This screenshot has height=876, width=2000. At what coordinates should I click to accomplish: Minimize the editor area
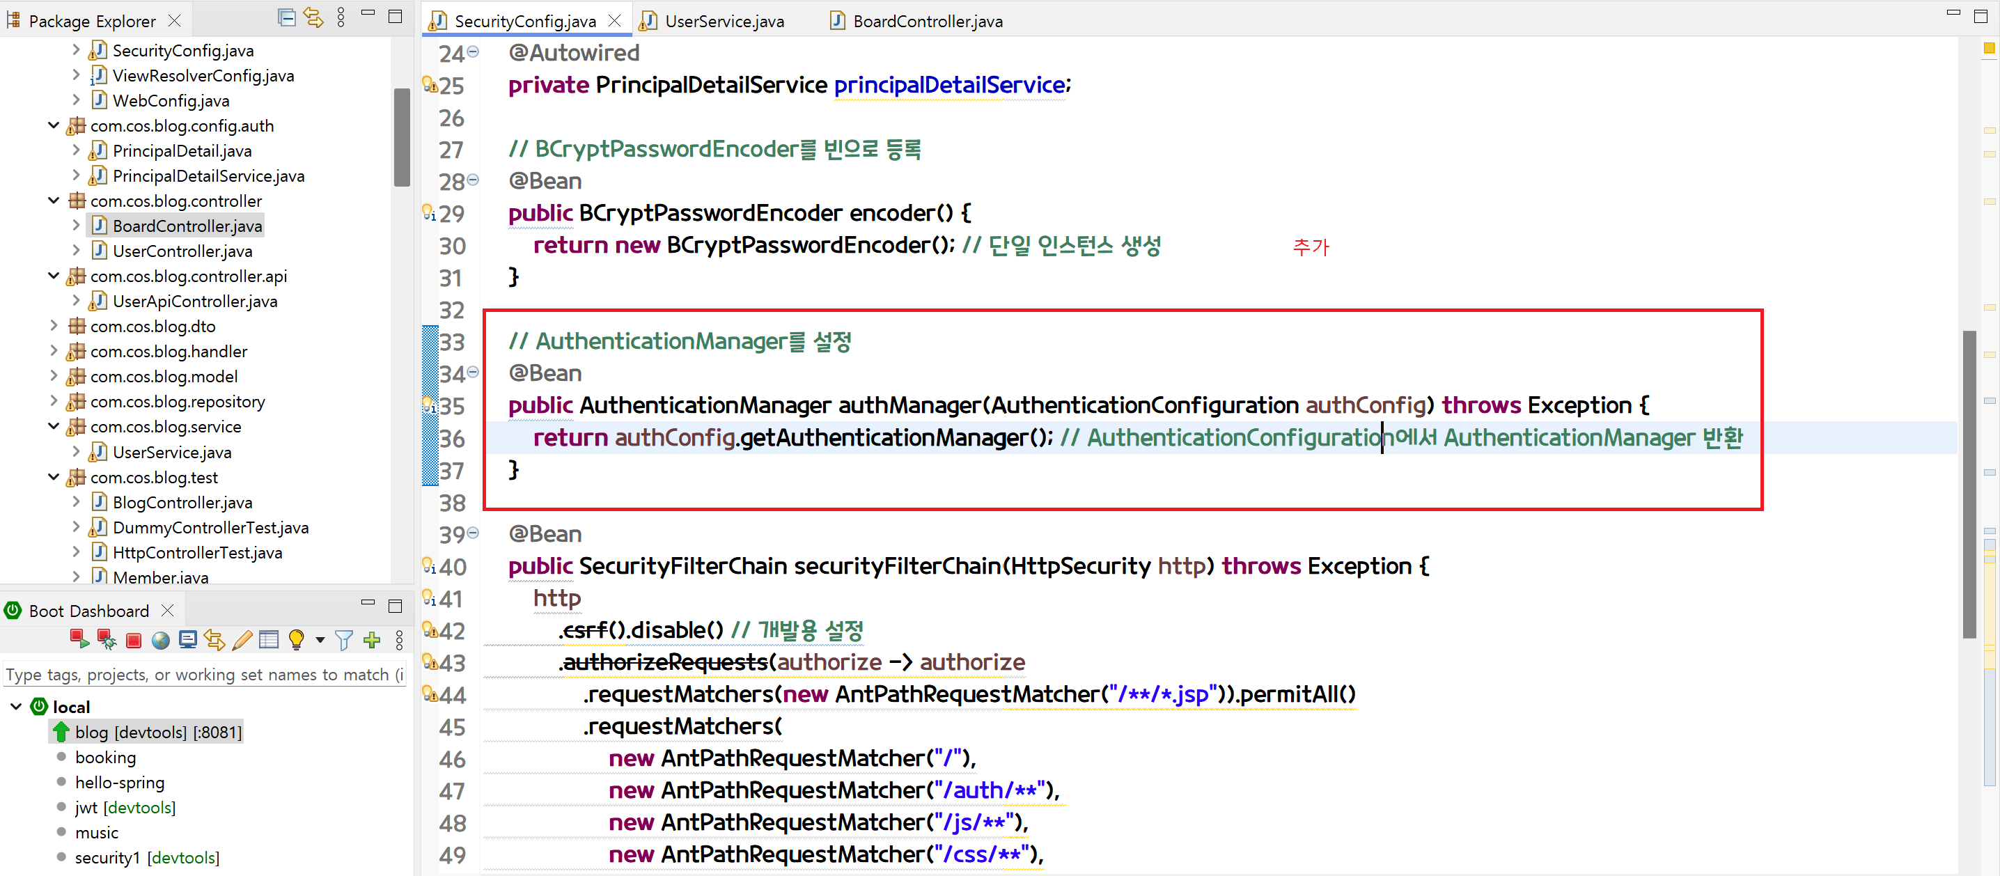coord(1953,13)
